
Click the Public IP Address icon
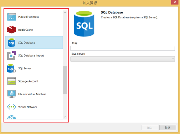(12, 17)
